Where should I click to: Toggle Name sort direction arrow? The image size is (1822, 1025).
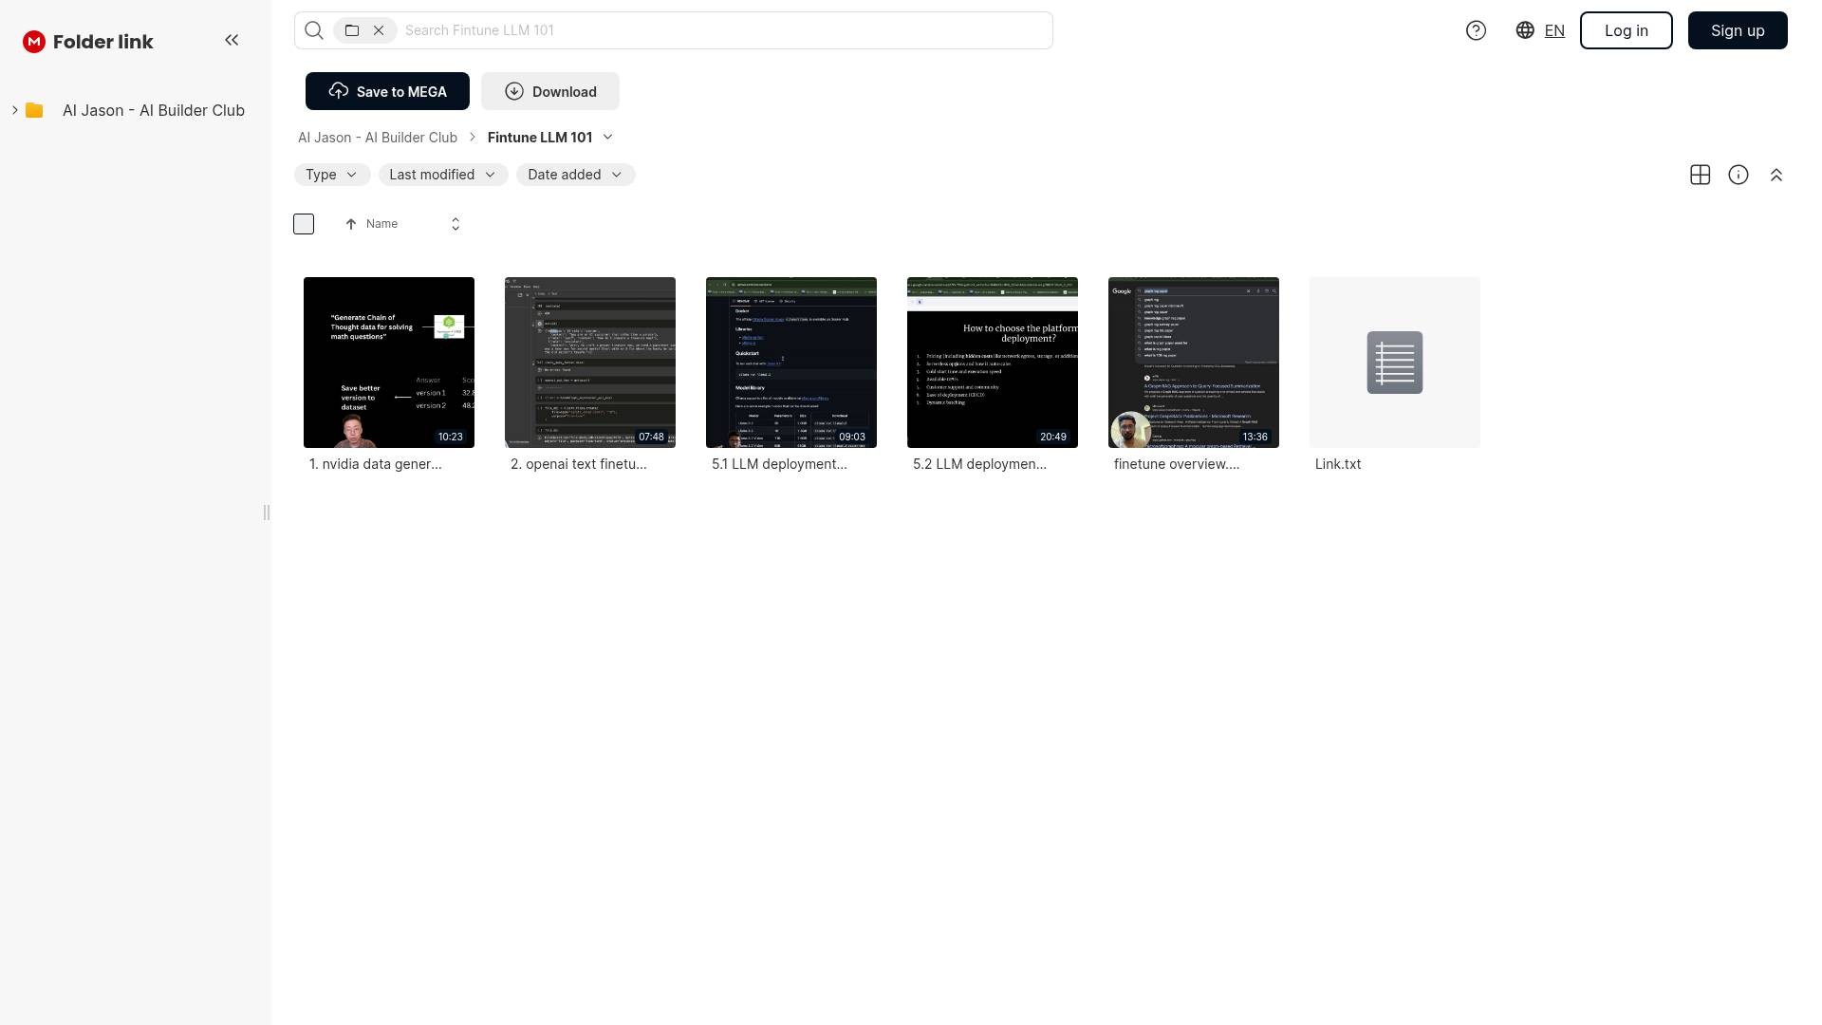pyautogui.click(x=351, y=224)
